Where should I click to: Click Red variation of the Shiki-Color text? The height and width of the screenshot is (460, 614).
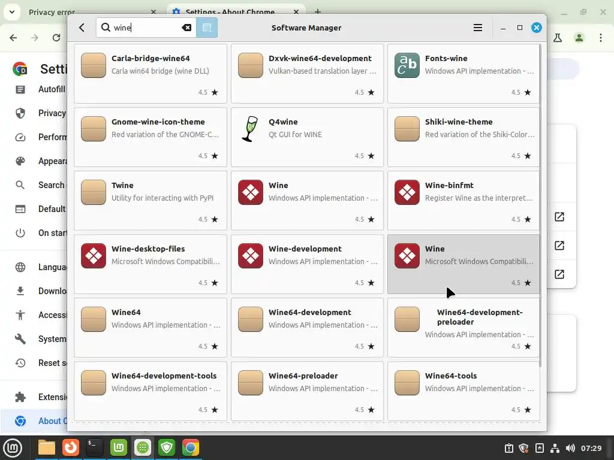(479, 135)
